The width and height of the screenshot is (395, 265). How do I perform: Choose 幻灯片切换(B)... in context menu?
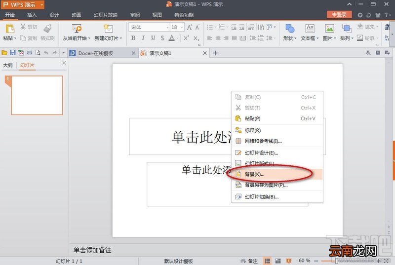tap(277, 197)
